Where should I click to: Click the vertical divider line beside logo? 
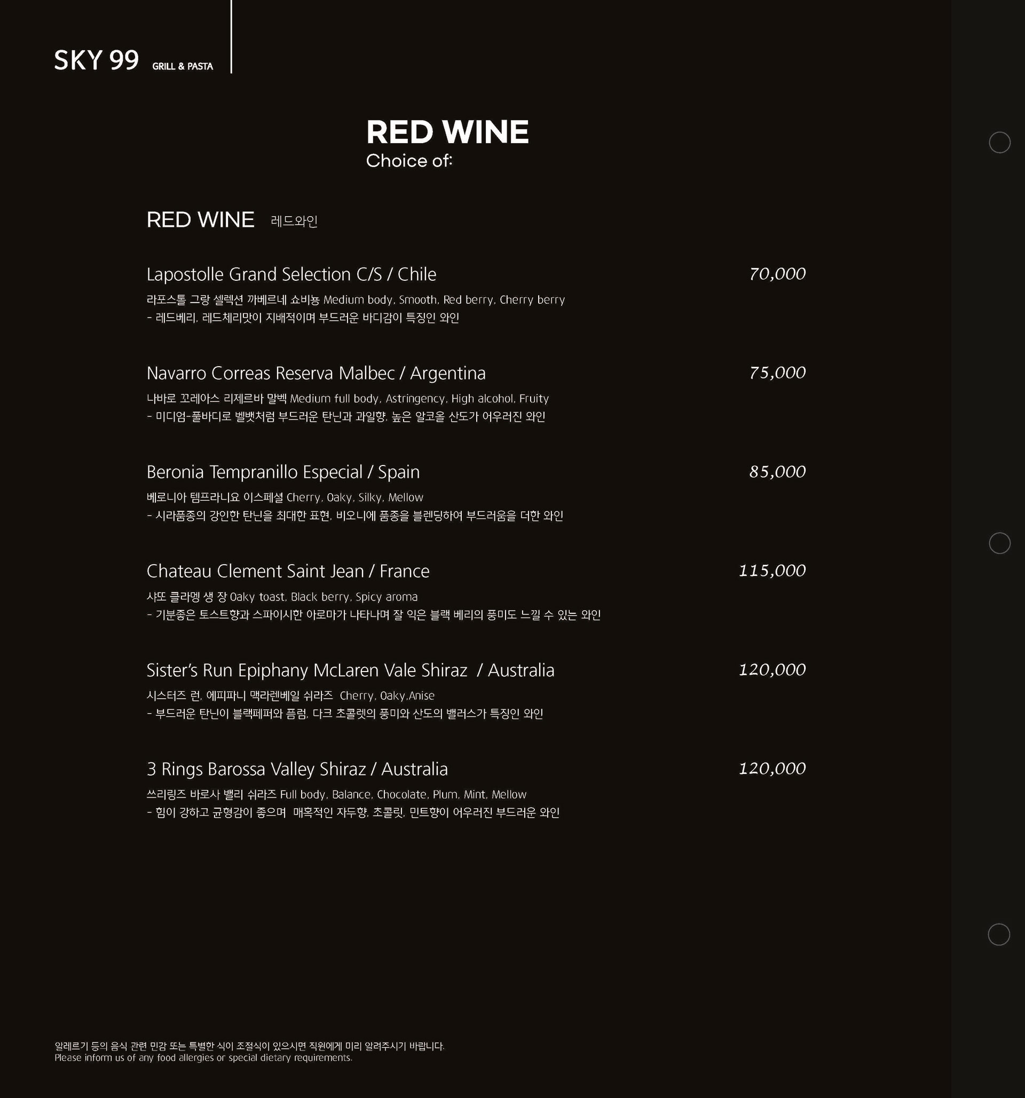pos(231,36)
